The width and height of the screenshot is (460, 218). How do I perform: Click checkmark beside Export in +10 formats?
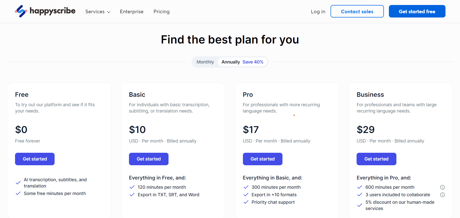click(x=246, y=195)
